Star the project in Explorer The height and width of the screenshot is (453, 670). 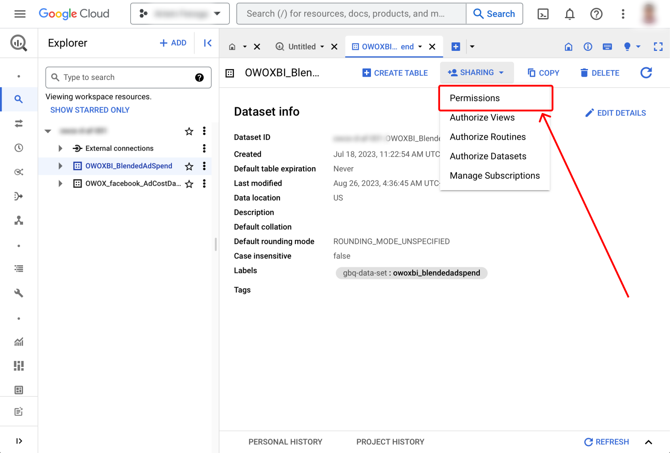tap(189, 131)
